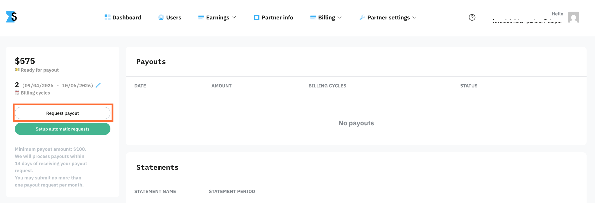The width and height of the screenshot is (595, 203).
Task: Click the Request payout button
Action: [62, 113]
